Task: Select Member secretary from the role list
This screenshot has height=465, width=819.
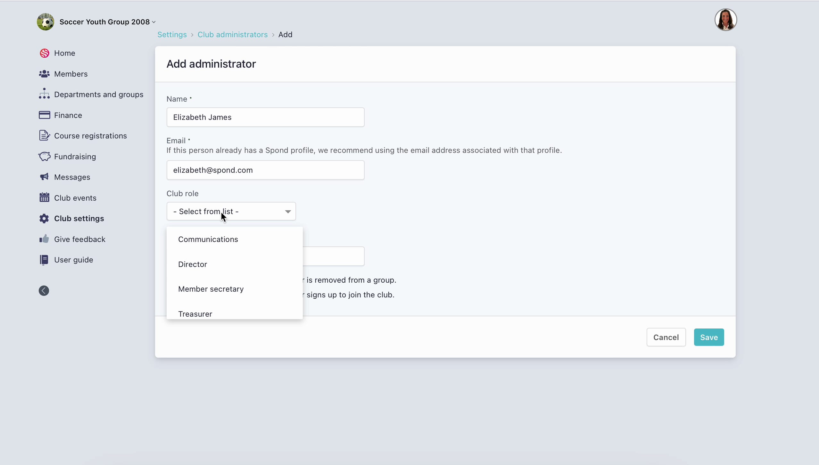Action: 211,289
